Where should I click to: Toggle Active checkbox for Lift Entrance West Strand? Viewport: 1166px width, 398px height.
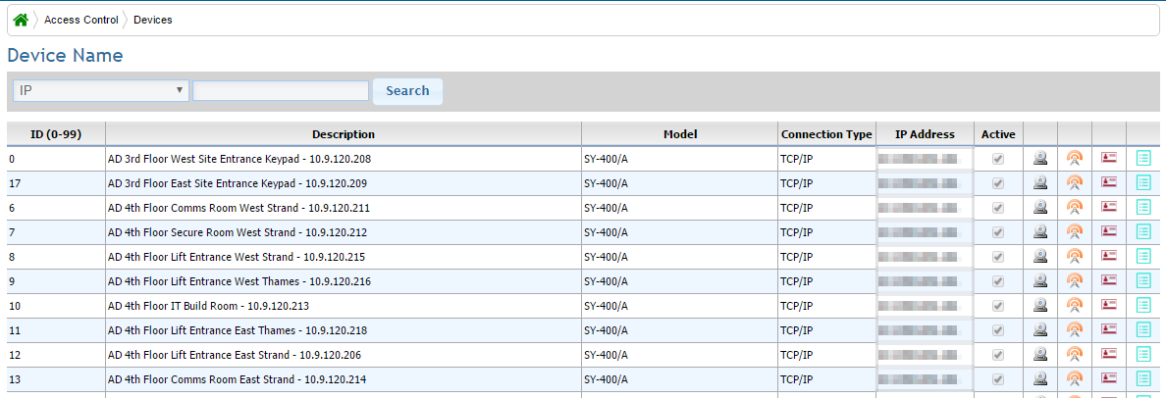pyautogui.click(x=999, y=257)
